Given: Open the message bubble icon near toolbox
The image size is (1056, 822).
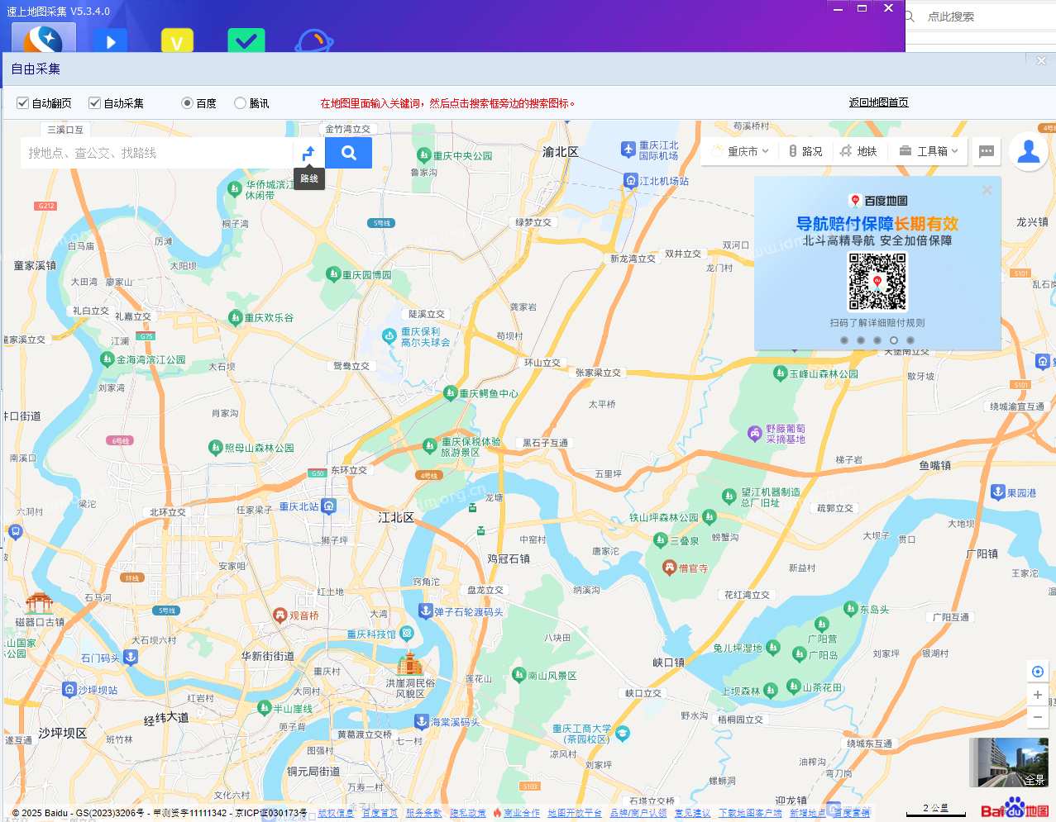Looking at the screenshot, I should (x=987, y=151).
